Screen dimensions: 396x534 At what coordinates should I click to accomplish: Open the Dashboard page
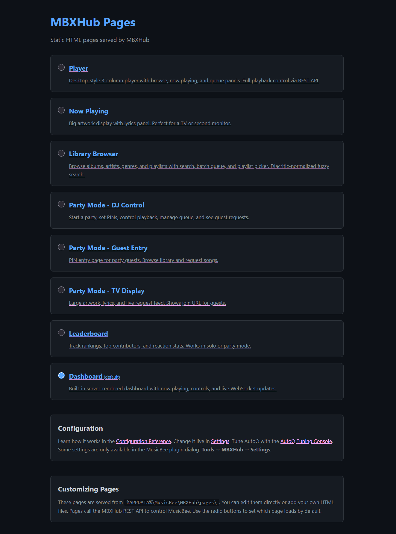point(85,376)
